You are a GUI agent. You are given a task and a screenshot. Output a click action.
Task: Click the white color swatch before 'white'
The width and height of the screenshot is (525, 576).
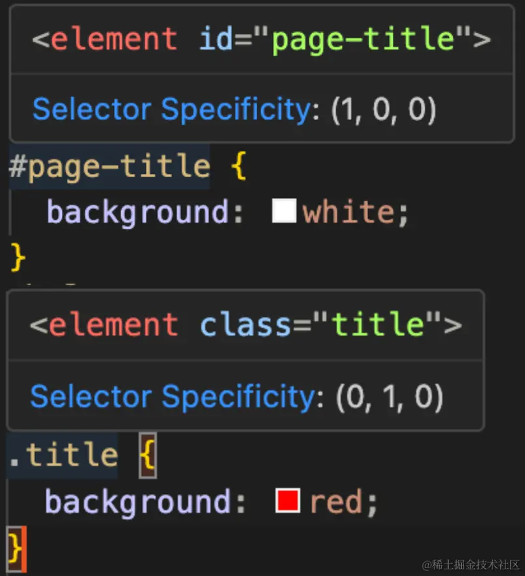pos(284,211)
